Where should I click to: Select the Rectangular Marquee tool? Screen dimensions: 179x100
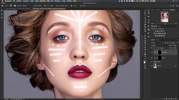145,16
